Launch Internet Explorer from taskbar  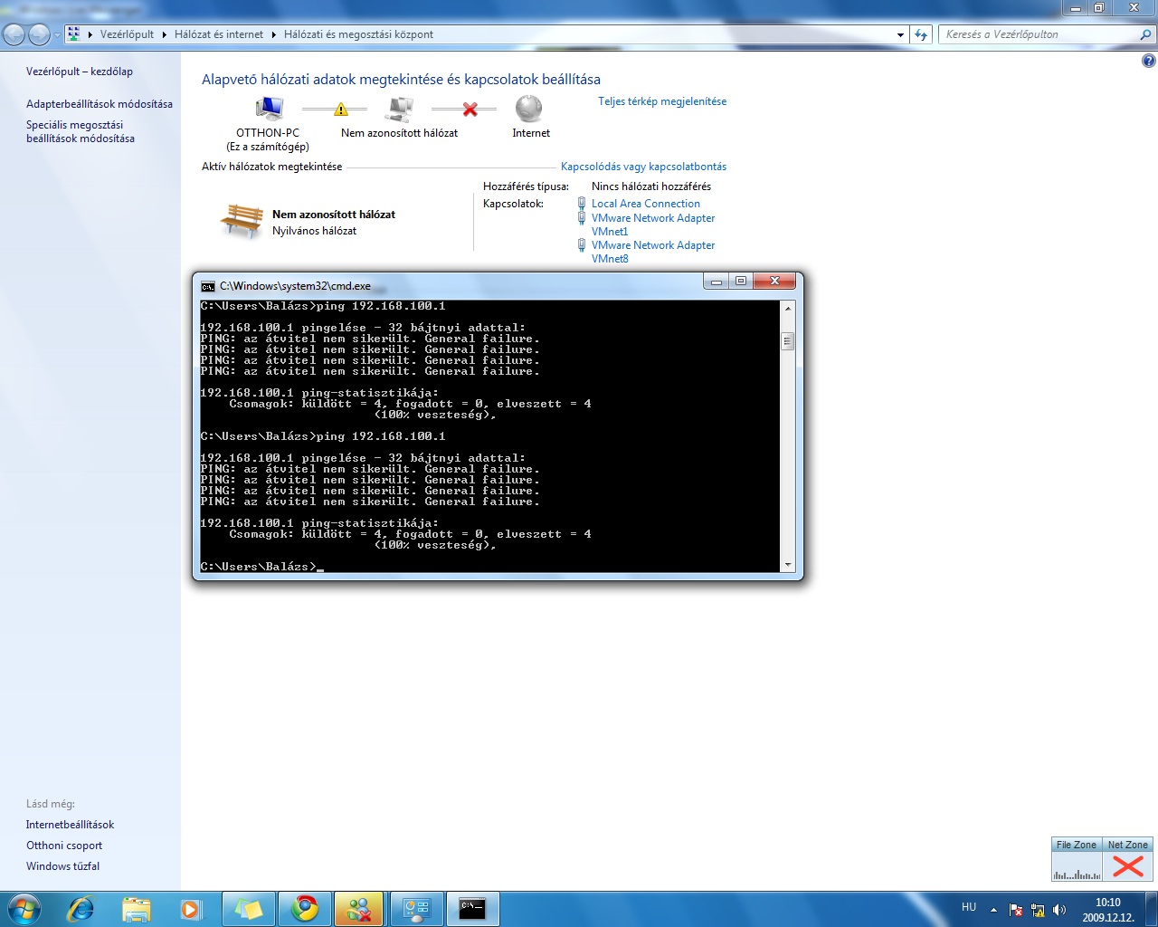pos(81,909)
